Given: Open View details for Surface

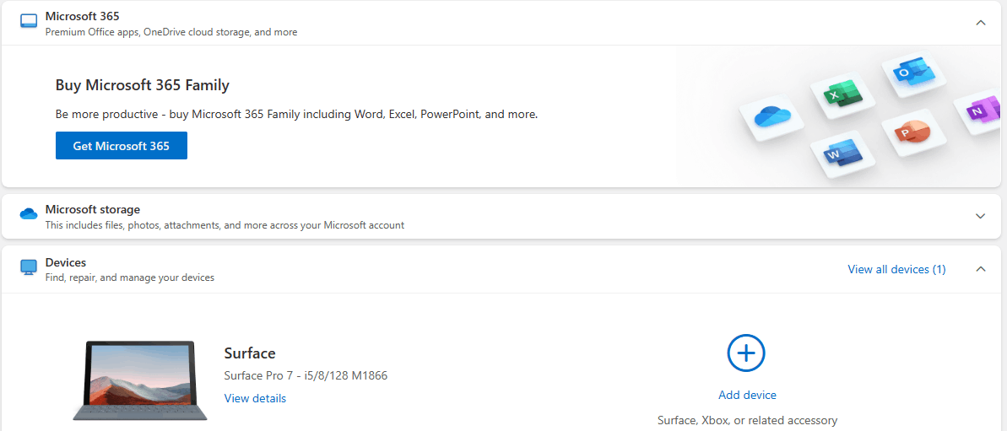Looking at the screenshot, I should [x=255, y=398].
